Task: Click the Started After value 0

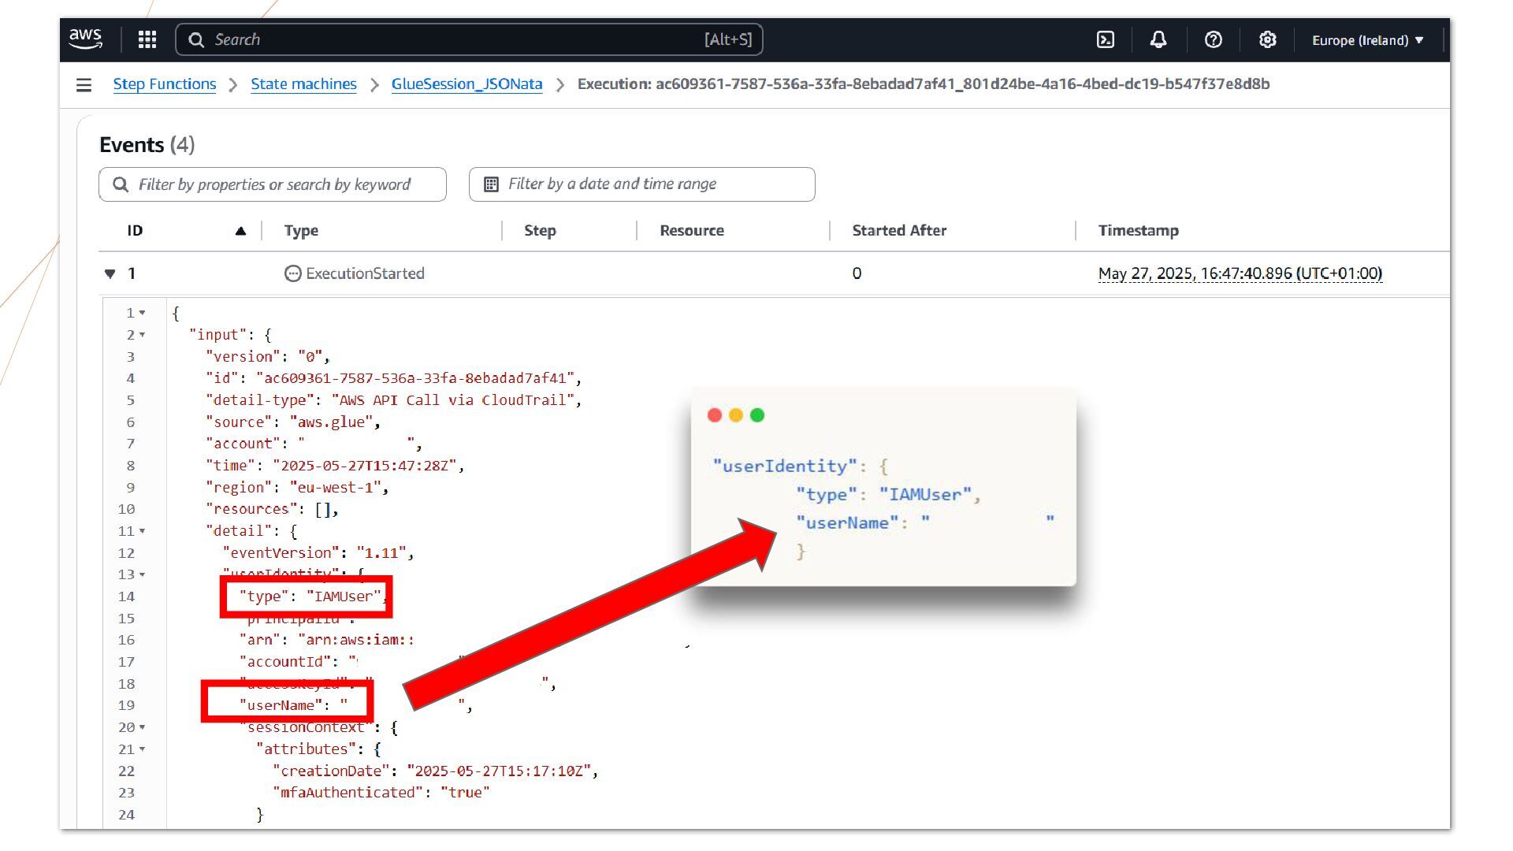Action: [x=857, y=273]
